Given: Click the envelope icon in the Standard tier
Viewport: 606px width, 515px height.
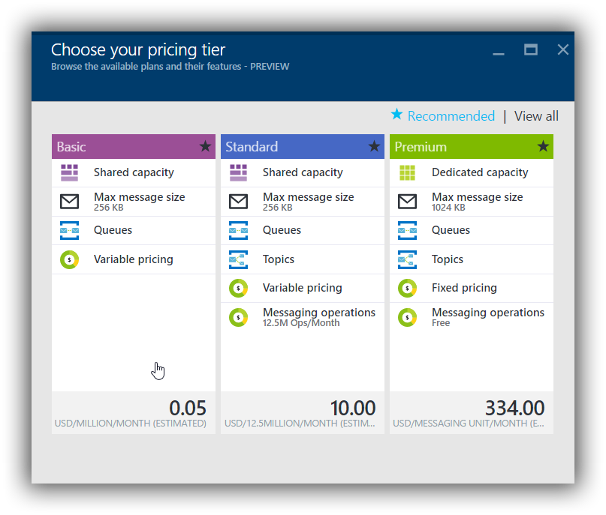Looking at the screenshot, I should [239, 202].
